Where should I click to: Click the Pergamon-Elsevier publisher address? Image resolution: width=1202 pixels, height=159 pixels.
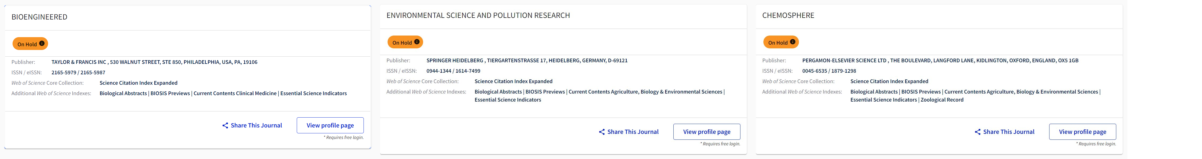(940, 61)
